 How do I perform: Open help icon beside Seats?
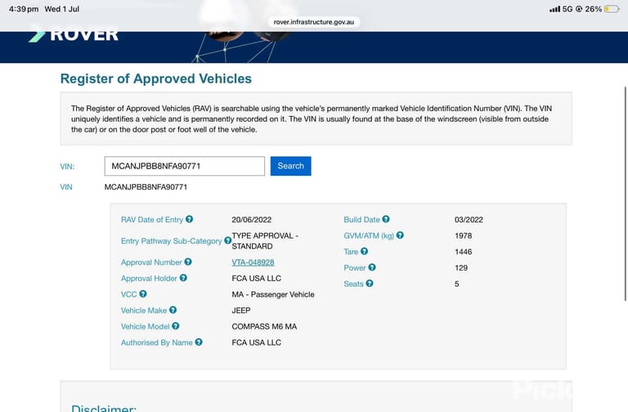[x=370, y=283]
